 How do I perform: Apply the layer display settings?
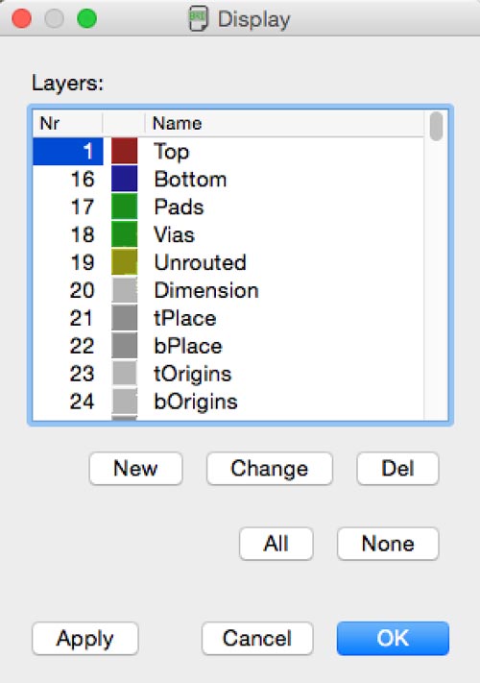84,639
